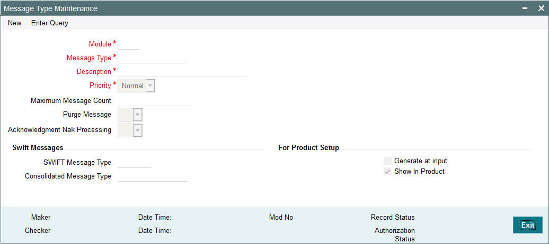This screenshot has width=549, height=244.
Task: Open the Priority dropdown showing Normal
Action: click(137, 86)
